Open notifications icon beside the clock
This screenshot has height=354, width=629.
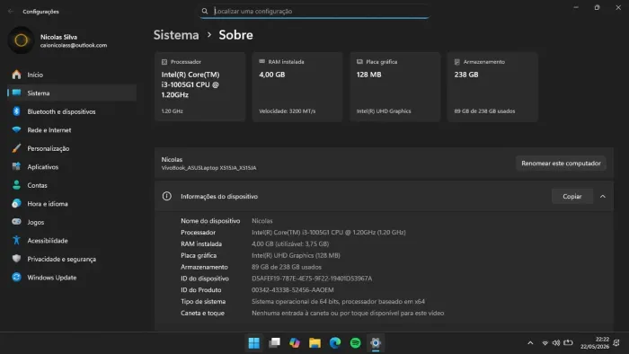(616, 343)
